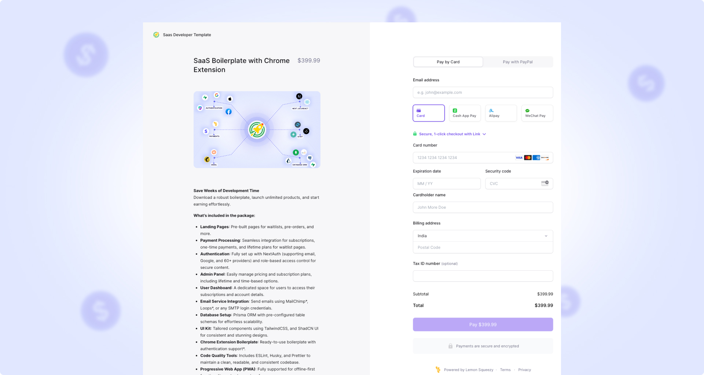Click the Saas Developer Template logo icon

click(x=156, y=35)
